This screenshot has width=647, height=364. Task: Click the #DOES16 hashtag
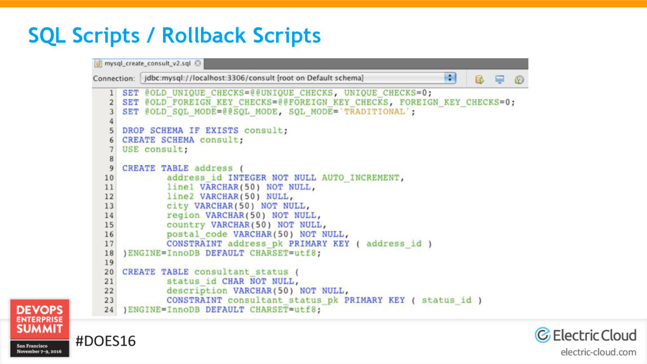click(x=106, y=341)
